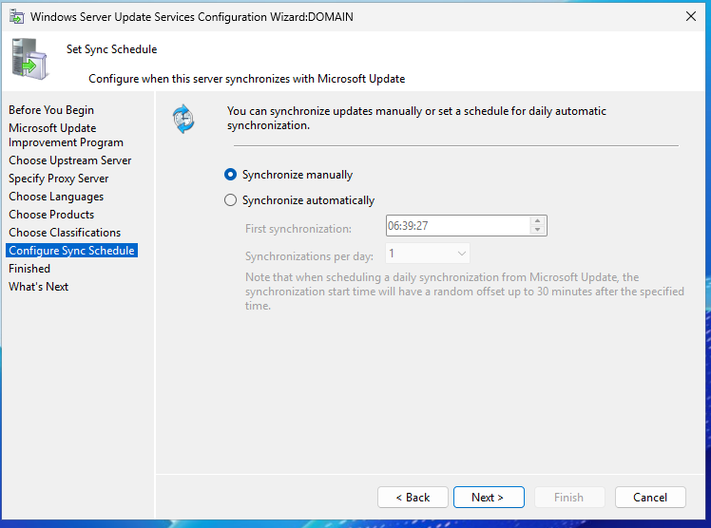Click the Back button
This screenshot has width=711, height=528.
point(413,498)
